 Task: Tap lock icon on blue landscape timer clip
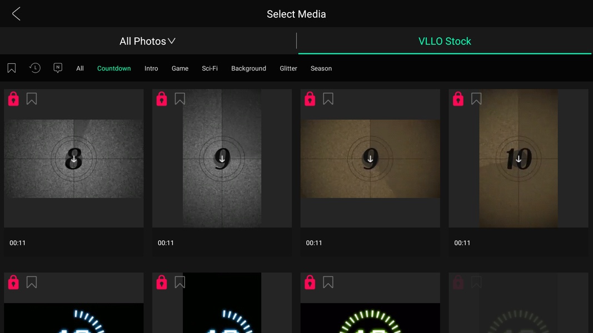tap(13, 282)
